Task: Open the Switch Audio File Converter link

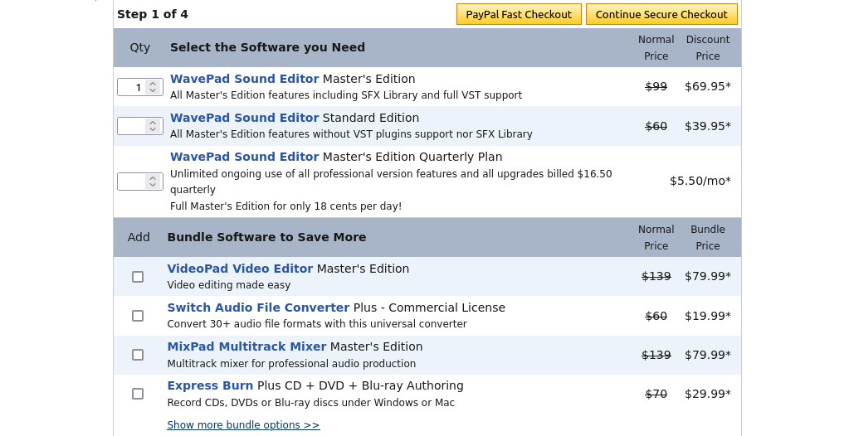Action: tap(258, 308)
